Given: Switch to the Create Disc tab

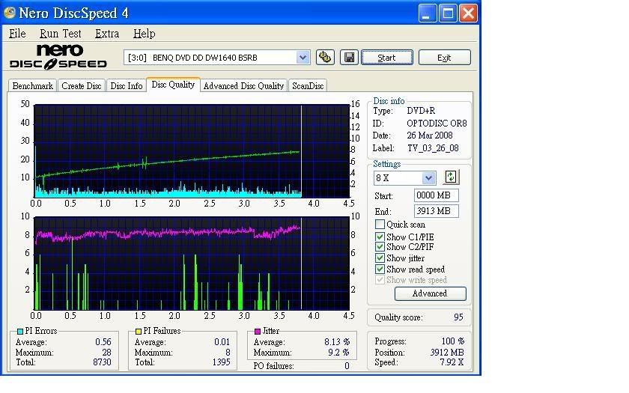Looking at the screenshot, I should tap(82, 86).
